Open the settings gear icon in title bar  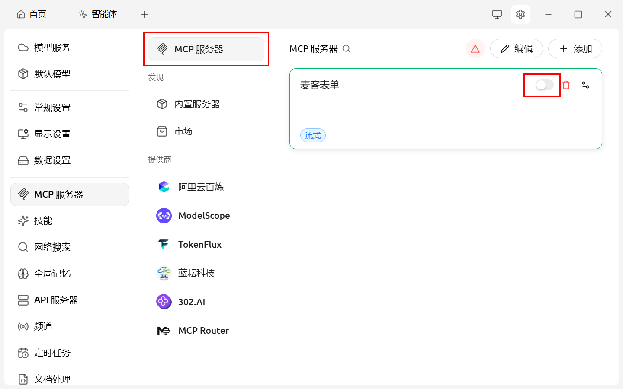click(520, 14)
